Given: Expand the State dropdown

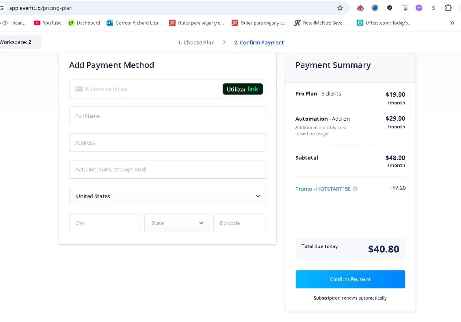Looking at the screenshot, I should 177,223.
